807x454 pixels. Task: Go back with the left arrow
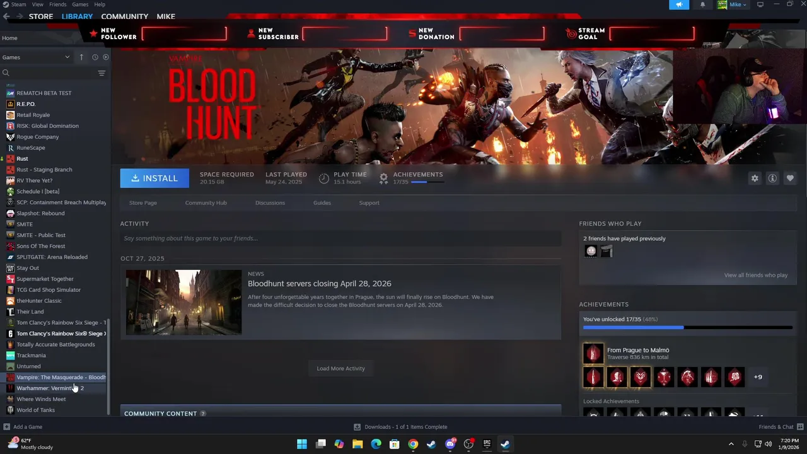(6, 16)
